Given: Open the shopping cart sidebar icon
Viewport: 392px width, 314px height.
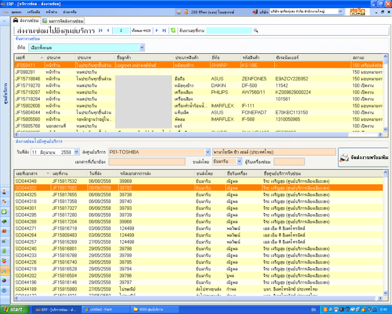Looking at the screenshot, I should coord(4,241).
